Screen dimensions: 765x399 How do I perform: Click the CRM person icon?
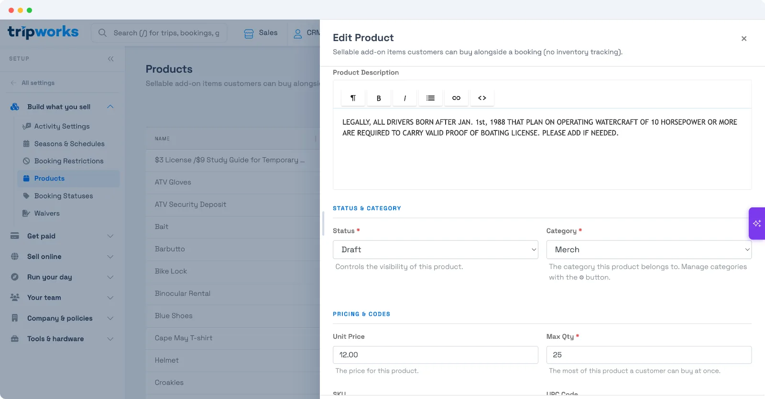point(297,33)
